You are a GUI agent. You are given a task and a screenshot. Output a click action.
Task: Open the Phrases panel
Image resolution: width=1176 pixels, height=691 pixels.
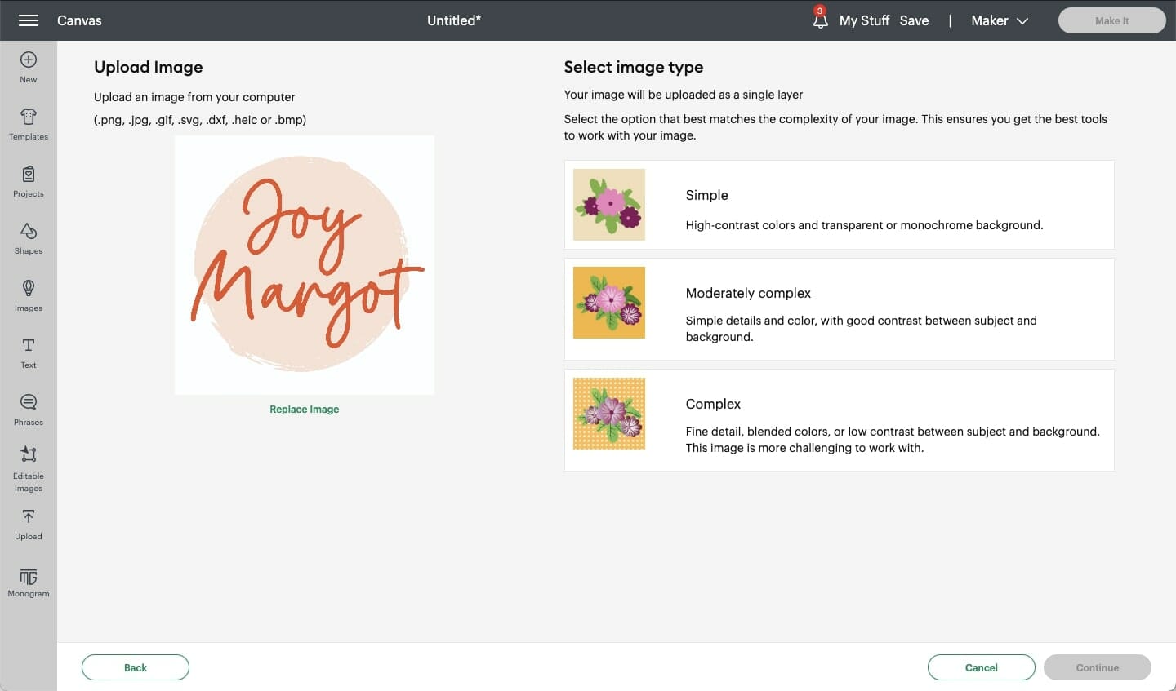tap(29, 410)
